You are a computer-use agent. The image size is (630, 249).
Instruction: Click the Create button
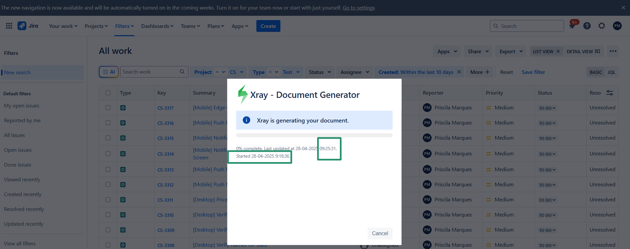point(268,26)
